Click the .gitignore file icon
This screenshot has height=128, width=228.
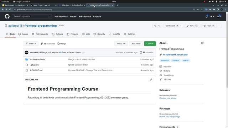click(27, 65)
